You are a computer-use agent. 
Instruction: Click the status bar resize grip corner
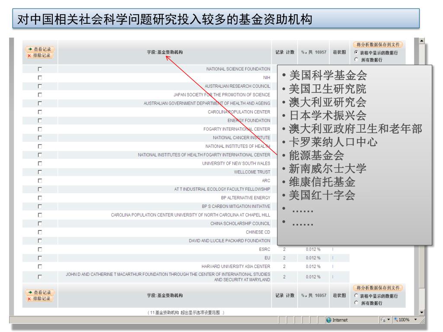pos(422,320)
